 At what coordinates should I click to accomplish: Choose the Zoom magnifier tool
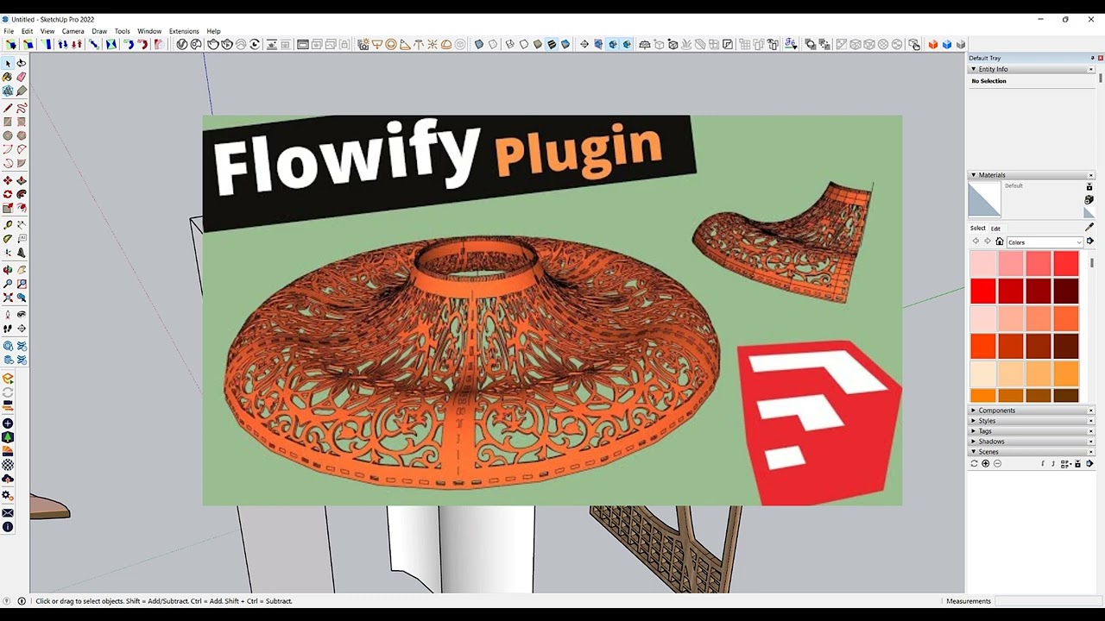click(x=8, y=284)
